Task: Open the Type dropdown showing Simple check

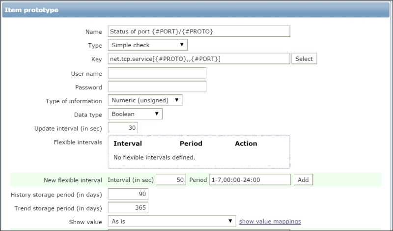Action: (x=147, y=45)
